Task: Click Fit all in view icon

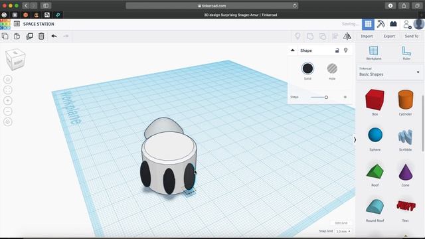Action: (x=8, y=90)
